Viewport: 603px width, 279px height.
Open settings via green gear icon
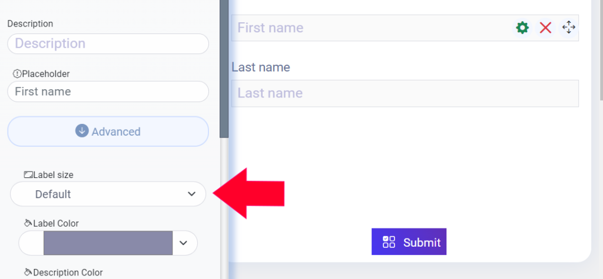click(522, 28)
